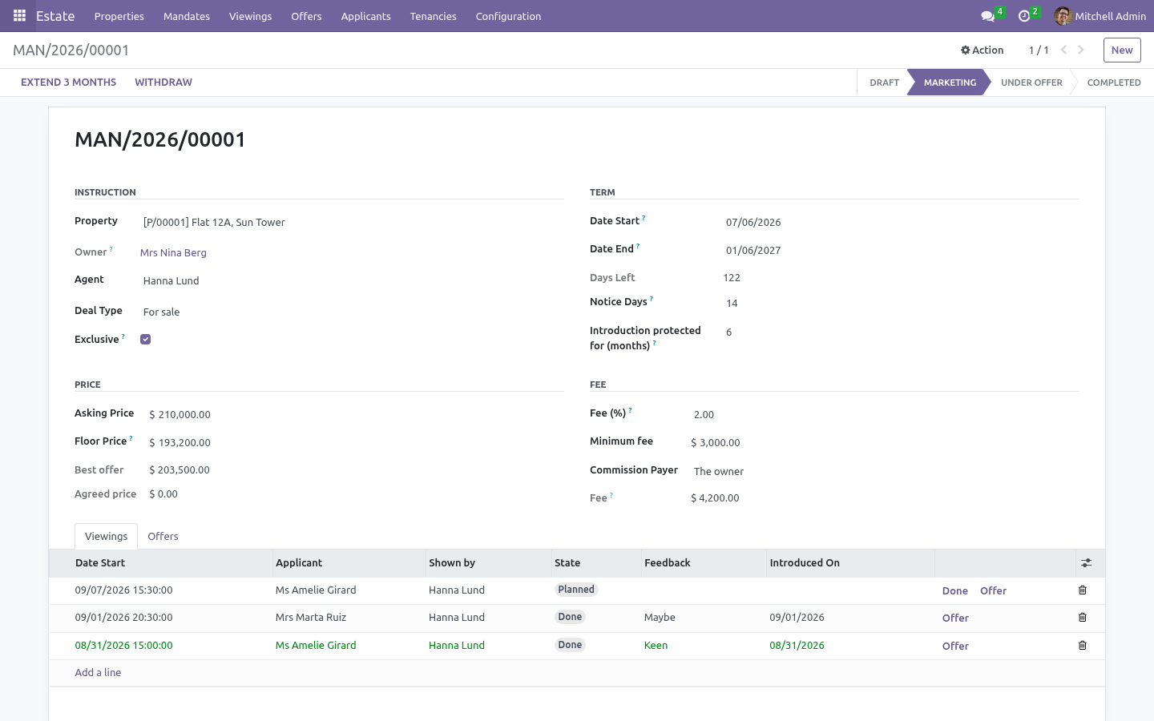Screen dimensions: 1154x721
Task: Open the Configuration menu
Action: click(x=508, y=16)
